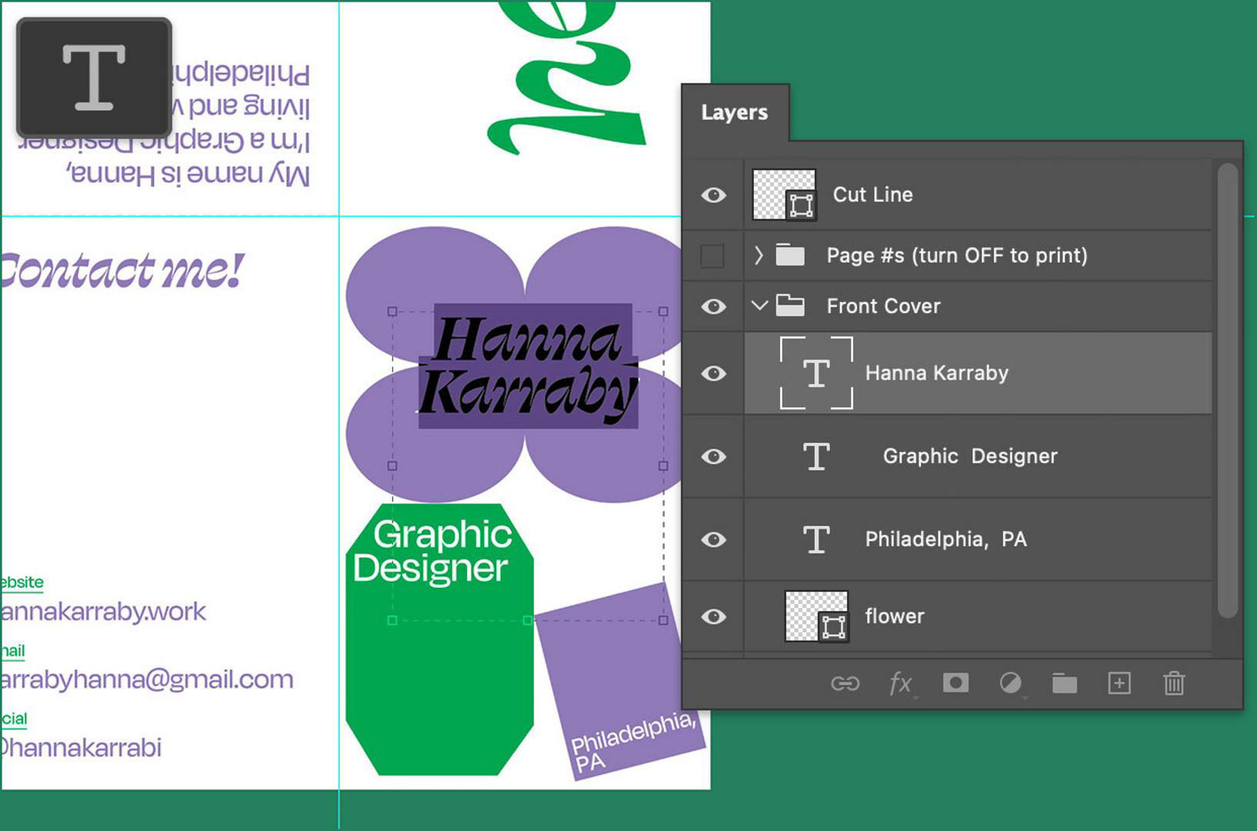Screen dimensions: 1257x831
Task: Switch to the Layers panel tab
Action: [733, 112]
